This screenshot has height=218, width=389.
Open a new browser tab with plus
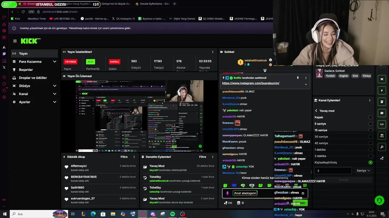tap(174, 4)
